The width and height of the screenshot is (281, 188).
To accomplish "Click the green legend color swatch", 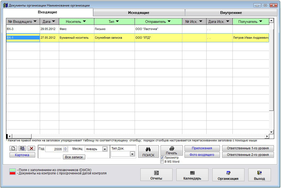I will pyautogui.click(x=13, y=170).
